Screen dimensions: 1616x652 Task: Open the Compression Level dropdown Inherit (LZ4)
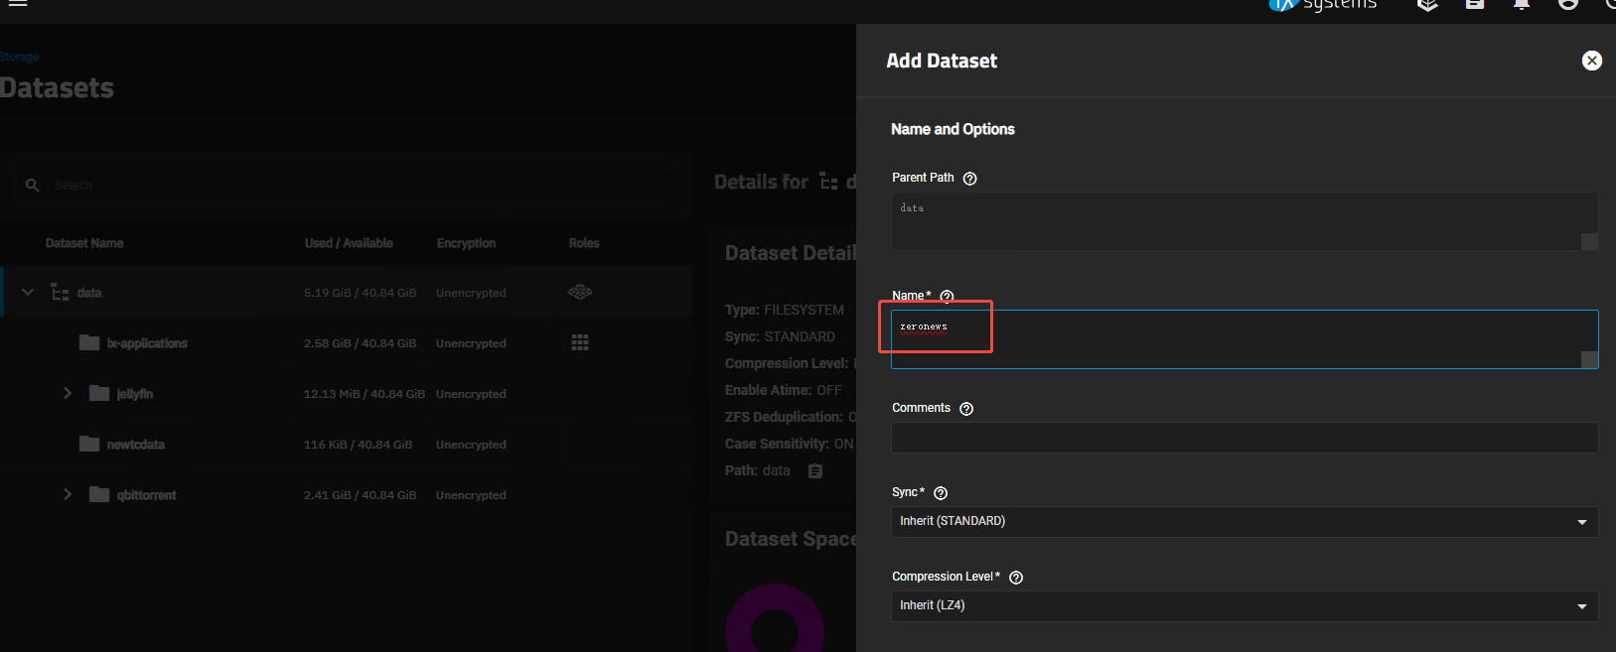click(x=1245, y=606)
